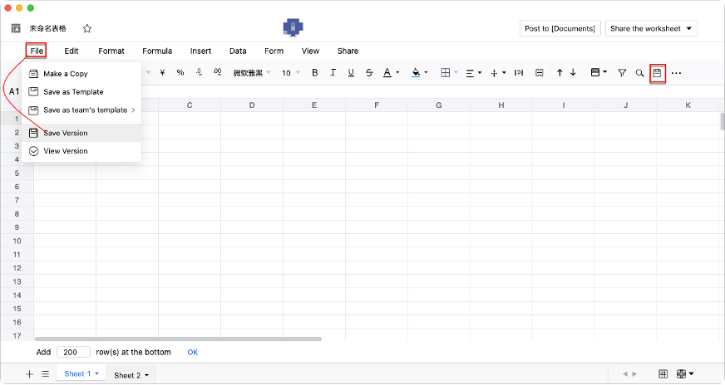Click the search magnifier icon
Screen dimensions: 725x385
point(639,73)
